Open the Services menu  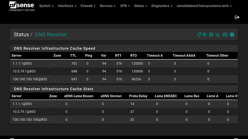(108, 6)
